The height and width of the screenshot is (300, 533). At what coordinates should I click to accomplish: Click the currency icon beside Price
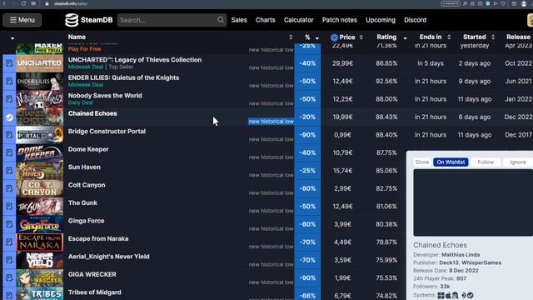point(334,37)
